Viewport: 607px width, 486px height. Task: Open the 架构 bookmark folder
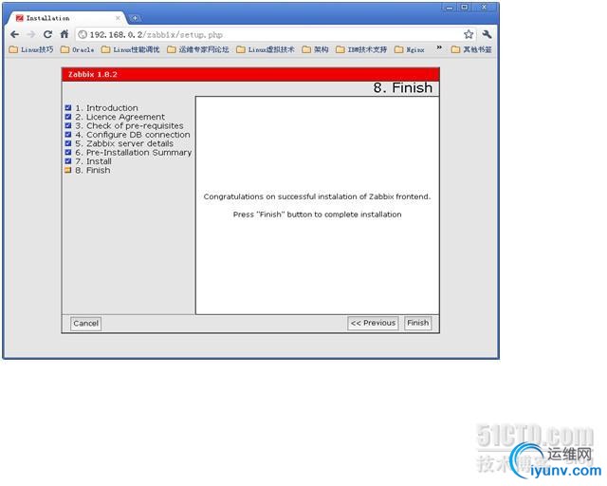click(x=315, y=49)
